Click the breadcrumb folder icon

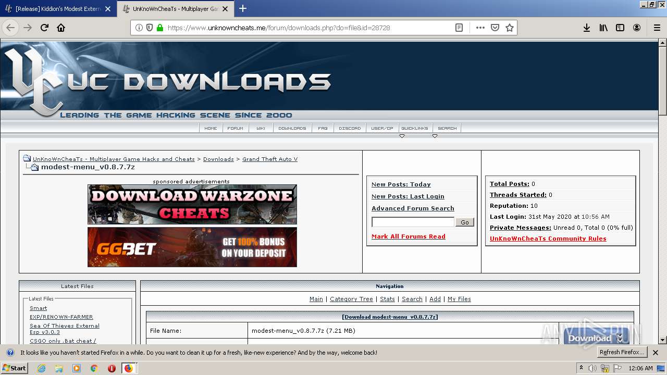coord(27,158)
